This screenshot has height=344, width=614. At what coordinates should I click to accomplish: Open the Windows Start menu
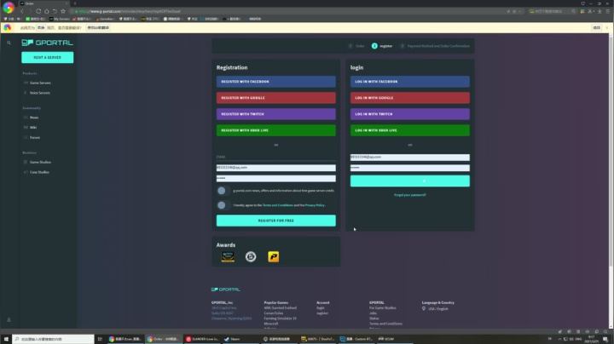click(6, 339)
